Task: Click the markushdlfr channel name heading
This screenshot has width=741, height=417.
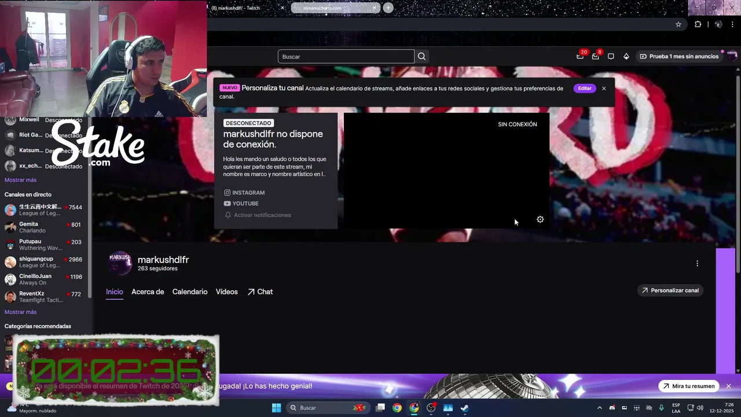Action: [x=163, y=260]
